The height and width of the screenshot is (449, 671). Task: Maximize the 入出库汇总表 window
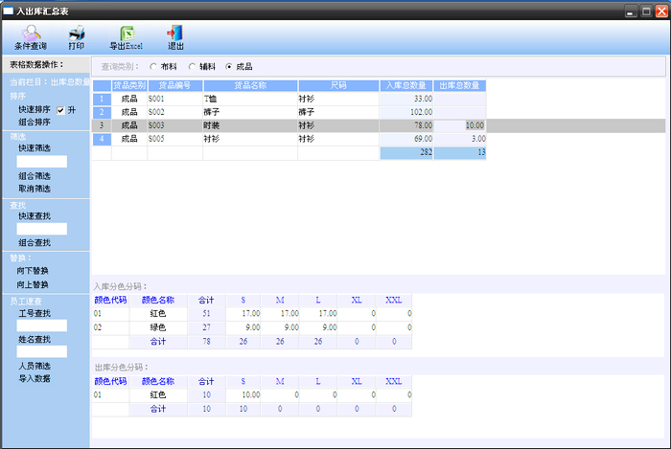646,10
